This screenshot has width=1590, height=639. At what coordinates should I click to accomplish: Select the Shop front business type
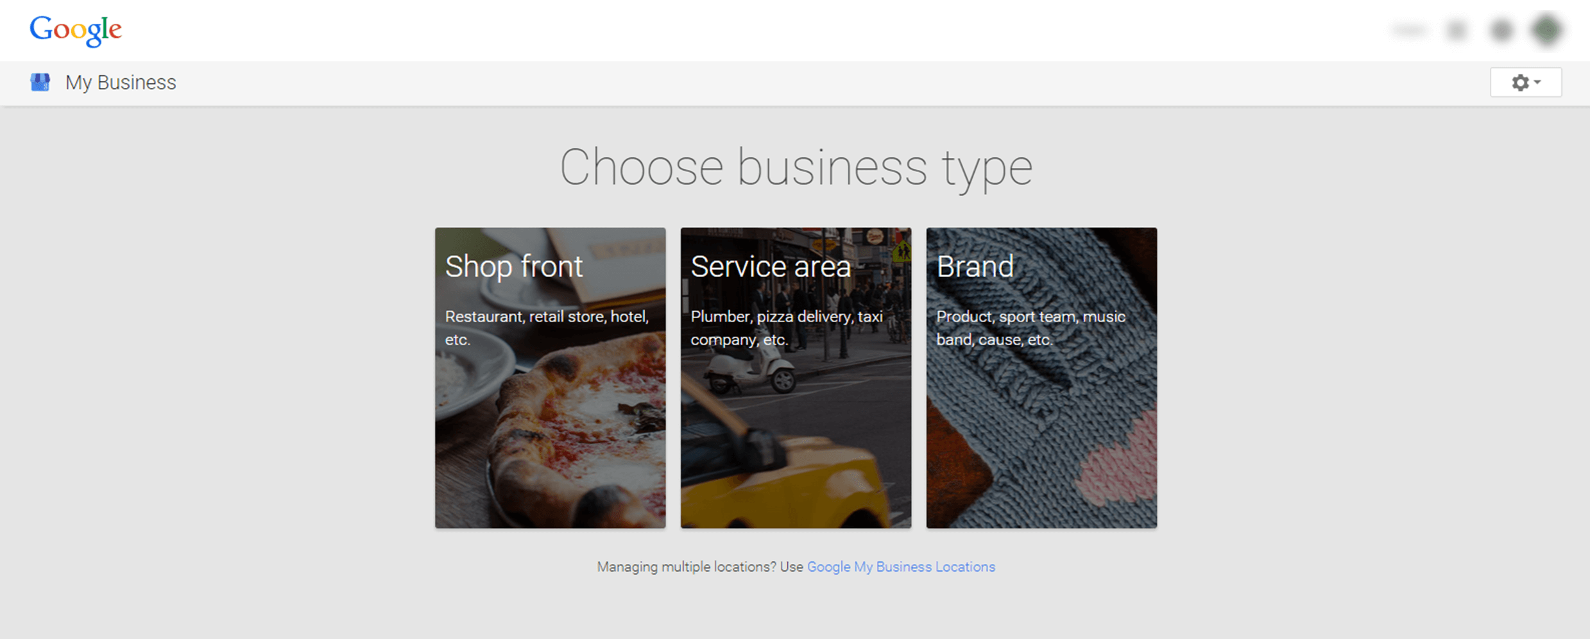[x=550, y=378]
